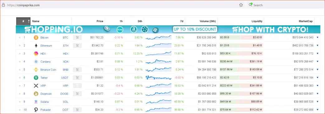Open the shopping cart icon for Dogecoin
The height and width of the screenshot is (114, 325).
click(77, 94)
